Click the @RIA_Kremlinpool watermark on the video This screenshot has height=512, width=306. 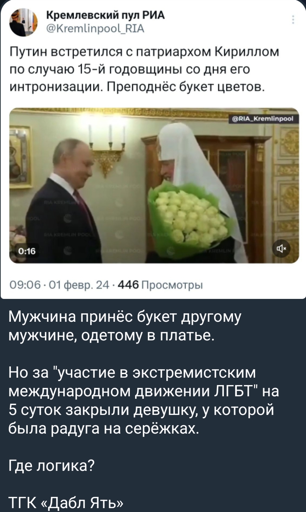tap(264, 119)
